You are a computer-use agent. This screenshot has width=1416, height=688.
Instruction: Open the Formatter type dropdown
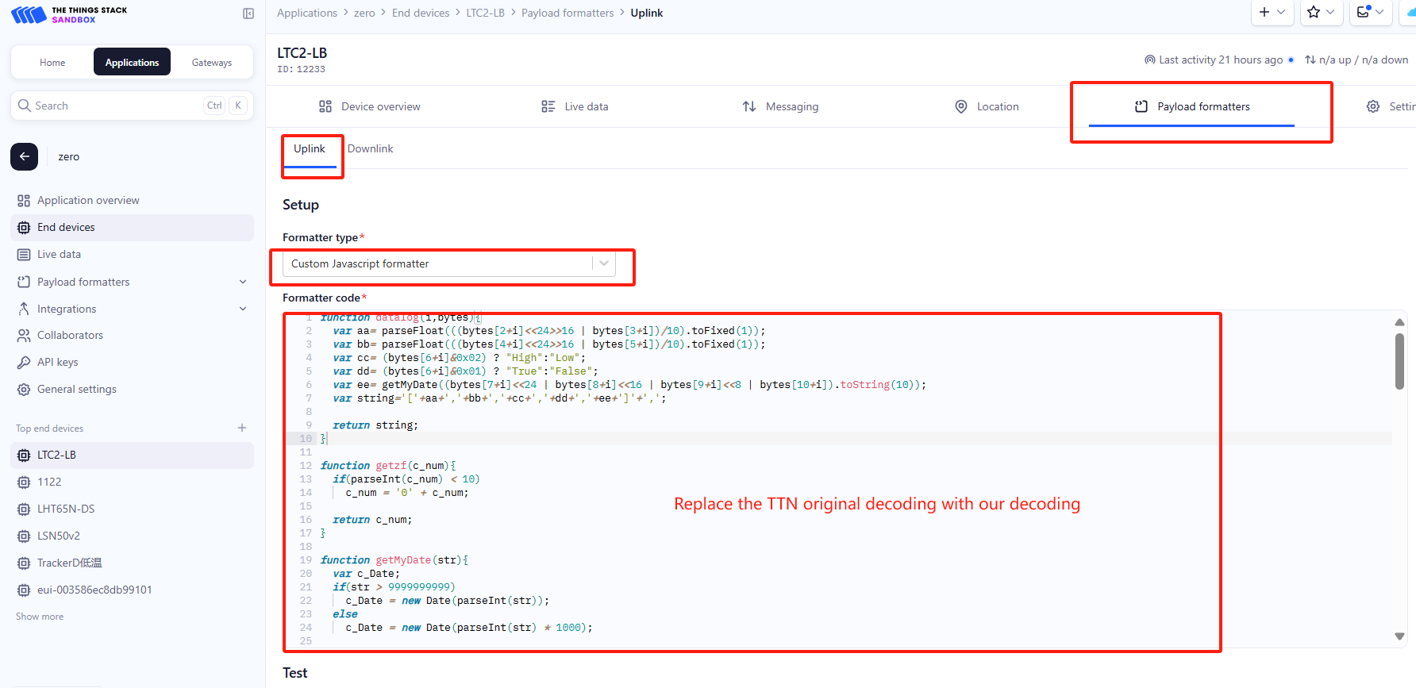pos(449,263)
